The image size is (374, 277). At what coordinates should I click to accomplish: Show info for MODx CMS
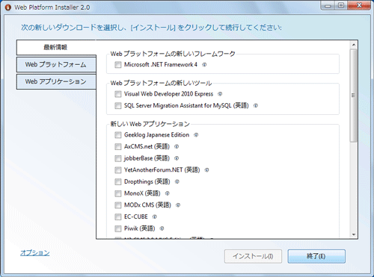178,205
